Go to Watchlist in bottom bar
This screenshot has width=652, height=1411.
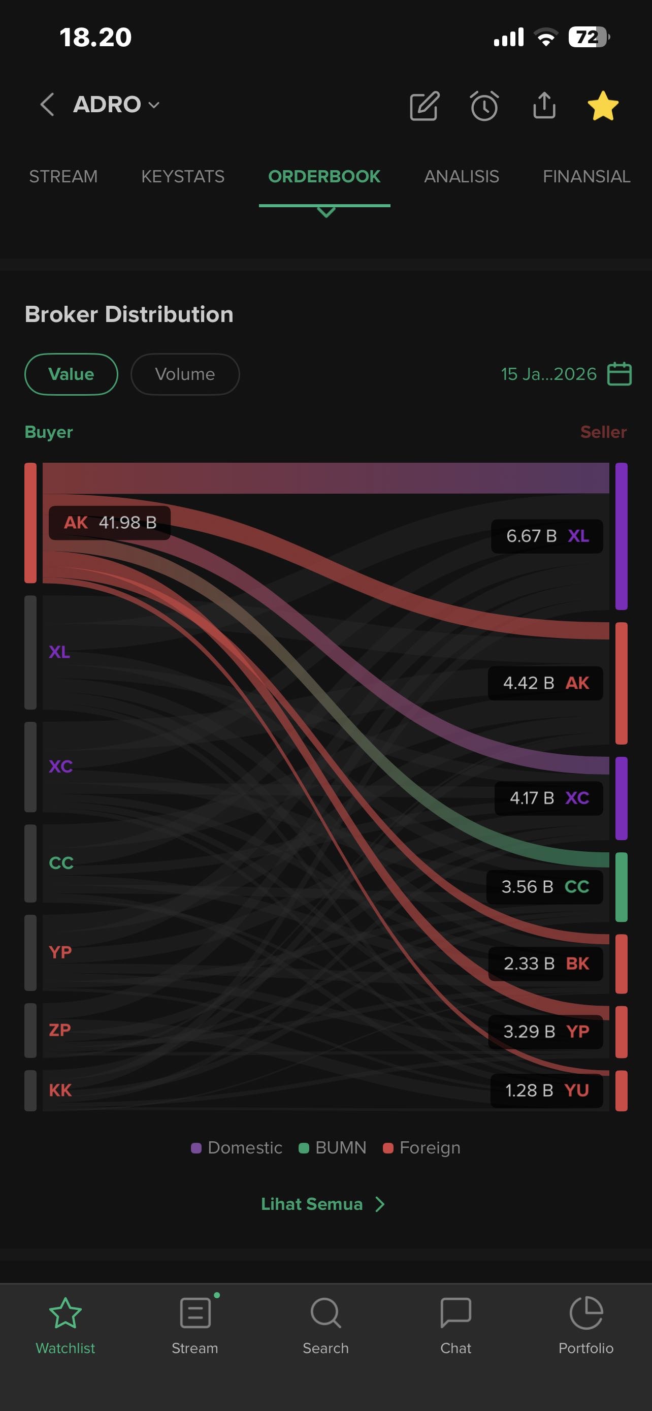pyautogui.click(x=65, y=1326)
